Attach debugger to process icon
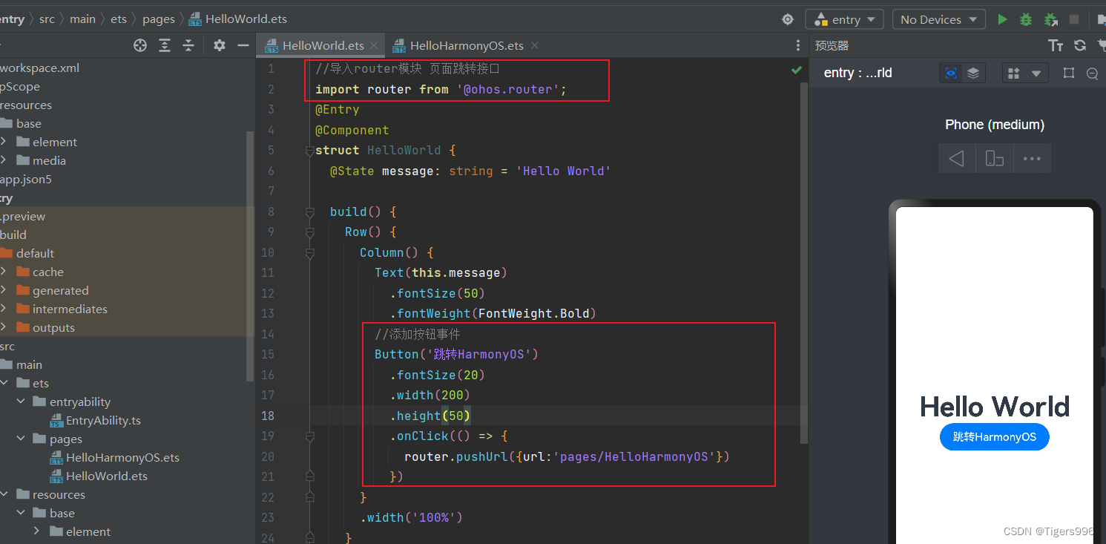Image resolution: width=1106 pixels, height=544 pixels. tap(1050, 19)
